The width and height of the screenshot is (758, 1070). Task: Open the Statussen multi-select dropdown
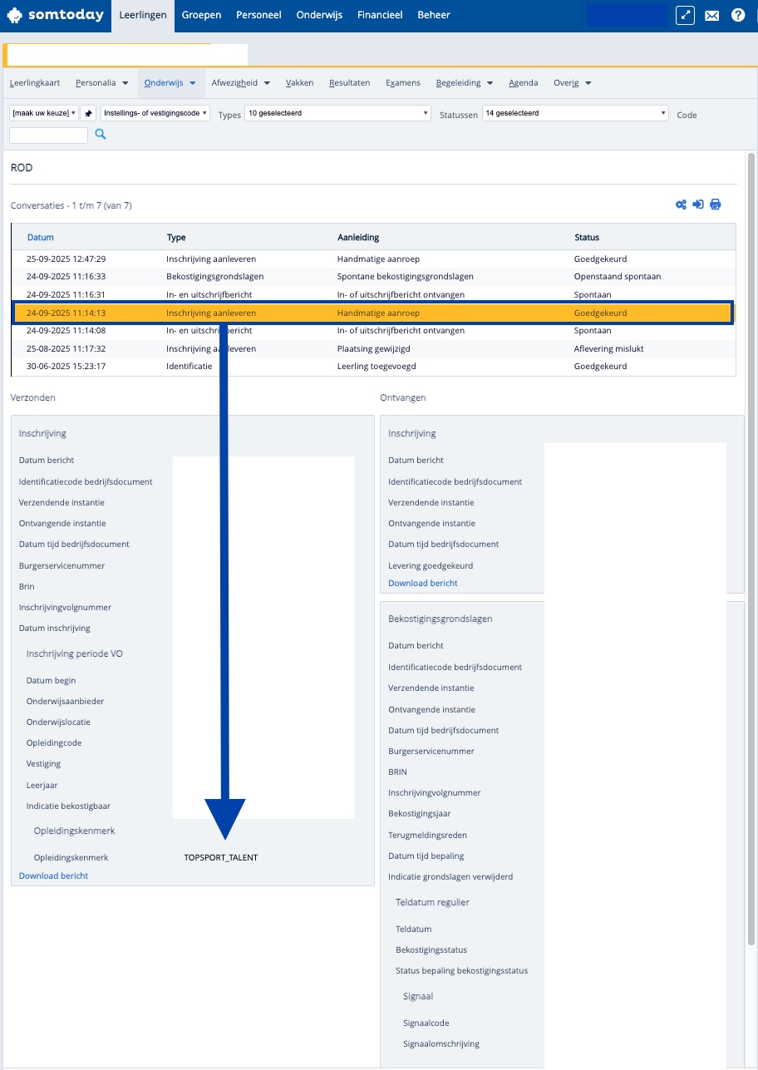[575, 113]
